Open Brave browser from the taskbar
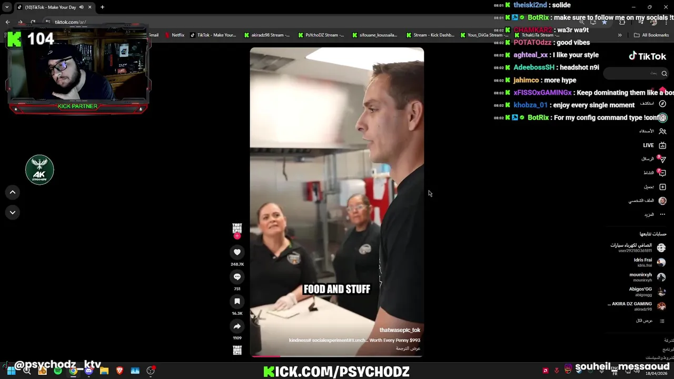 [x=120, y=371]
